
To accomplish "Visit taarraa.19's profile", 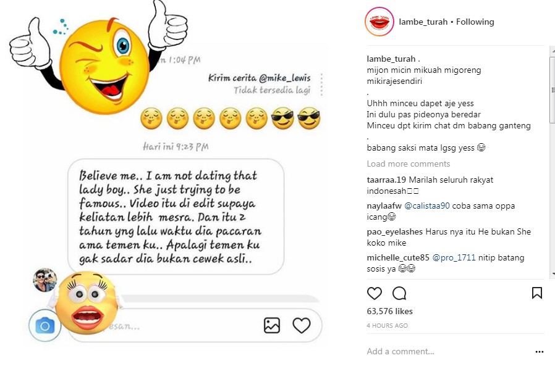I will point(387,179).
